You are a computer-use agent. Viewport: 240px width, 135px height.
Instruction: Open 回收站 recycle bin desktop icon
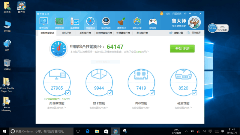point(7,64)
